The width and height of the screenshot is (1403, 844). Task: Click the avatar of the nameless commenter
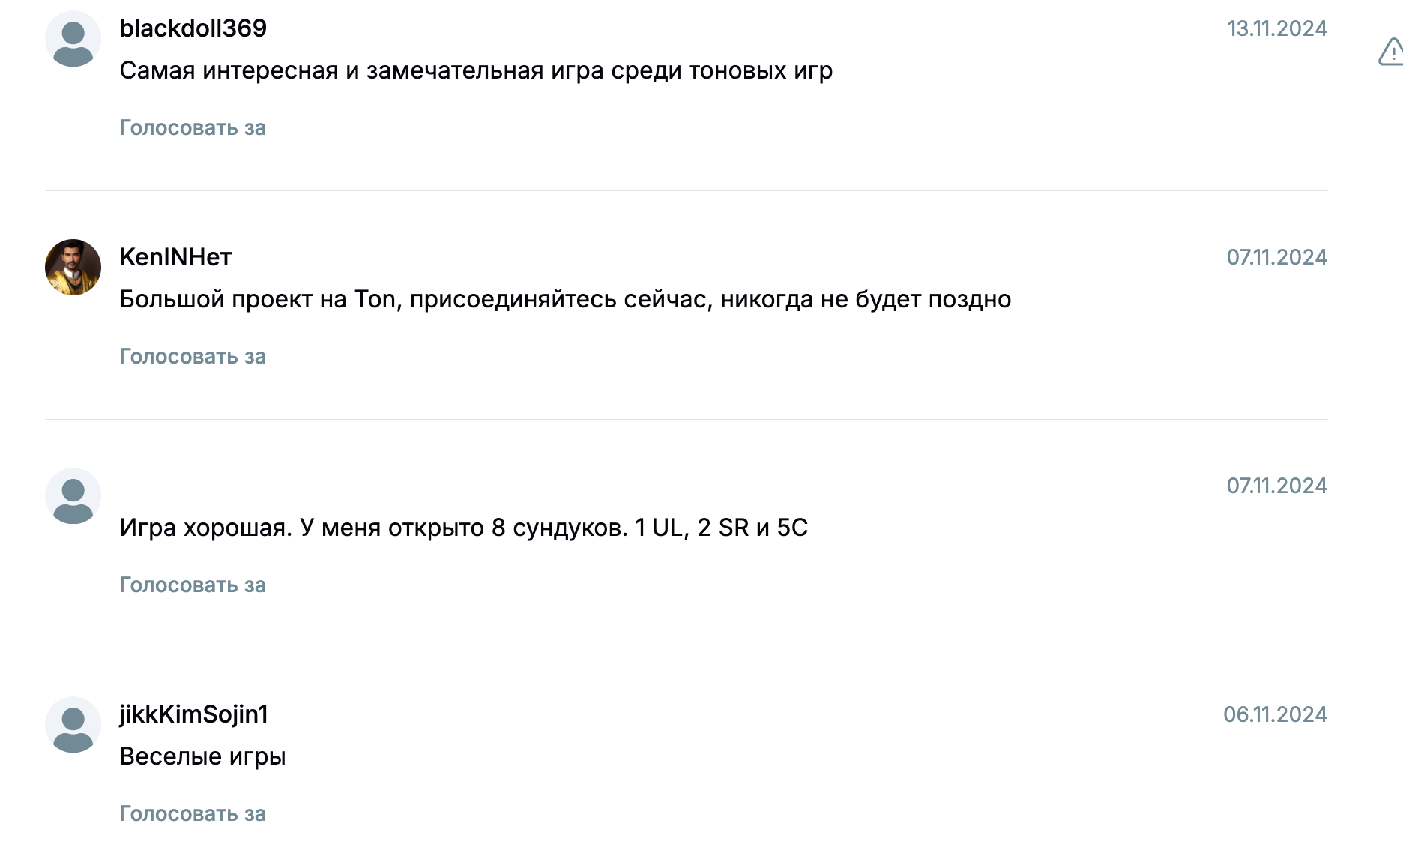[x=73, y=496]
